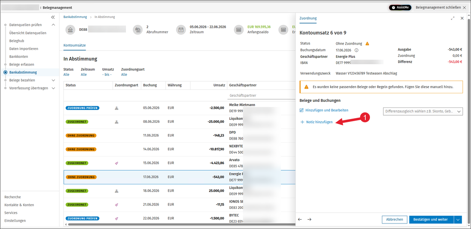The height and width of the screenshot is (229, 471).
Task: Click the Anfangssaldo calculator icon
Action: click(238, 30)
